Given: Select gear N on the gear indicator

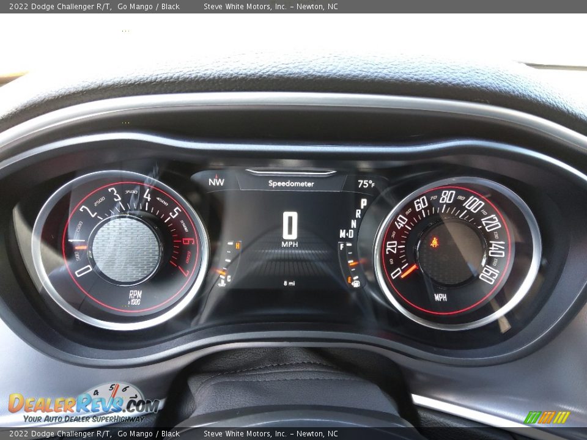Looking at the screenshot, I should [353, 224].
